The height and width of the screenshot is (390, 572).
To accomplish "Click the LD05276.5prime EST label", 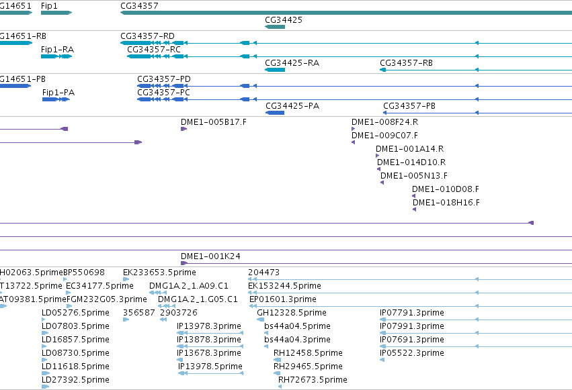I will click(75, 313).
